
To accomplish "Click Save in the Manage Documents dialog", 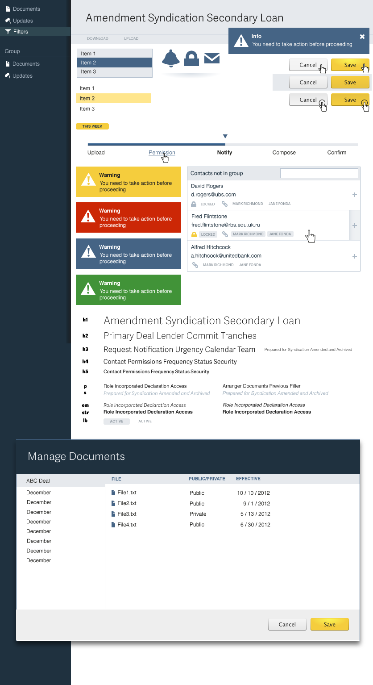I will (330, 624).
